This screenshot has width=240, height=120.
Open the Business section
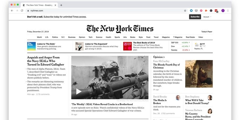(72, 37)
